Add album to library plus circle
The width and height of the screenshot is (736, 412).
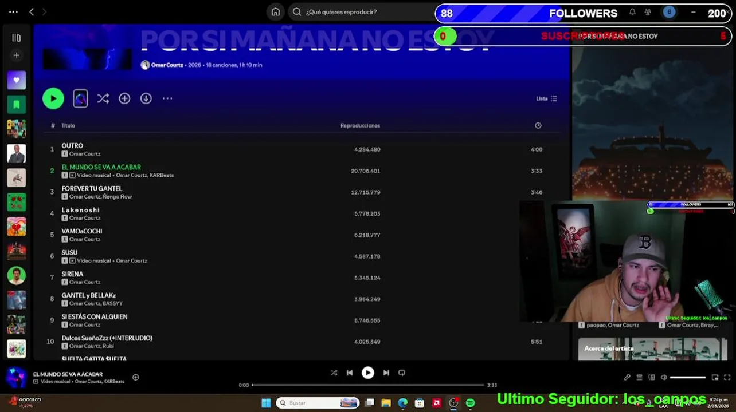pyautogui.click(x=124, y=98)
